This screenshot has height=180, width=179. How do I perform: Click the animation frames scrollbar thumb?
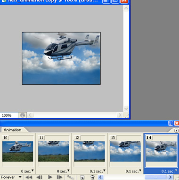155,177
